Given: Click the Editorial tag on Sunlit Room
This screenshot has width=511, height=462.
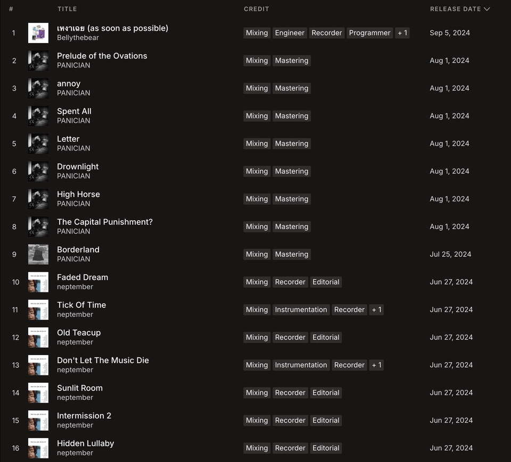Looking at the screenshot, I should tap(326, 392).
